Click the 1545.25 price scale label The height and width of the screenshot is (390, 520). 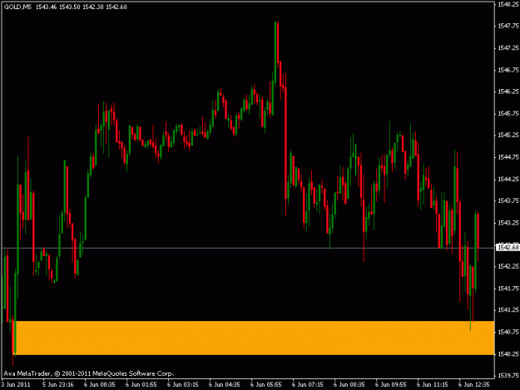tap(508, 136)
